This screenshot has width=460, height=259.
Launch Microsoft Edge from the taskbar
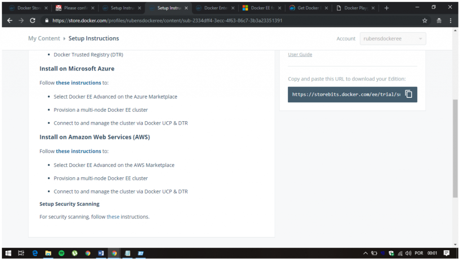point(35,253)
